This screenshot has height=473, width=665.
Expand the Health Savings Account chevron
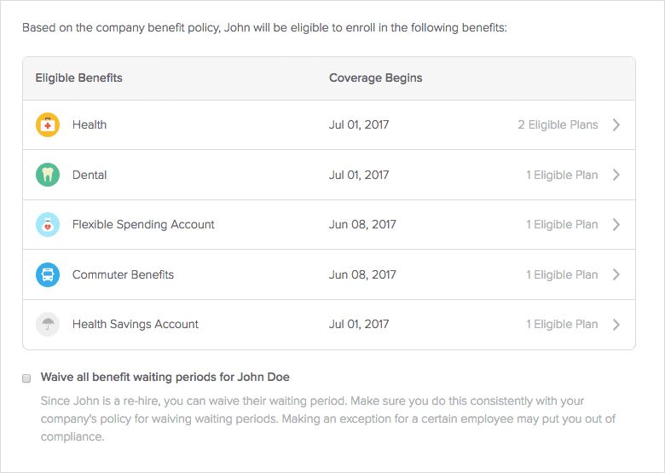[x=616, y=324]
